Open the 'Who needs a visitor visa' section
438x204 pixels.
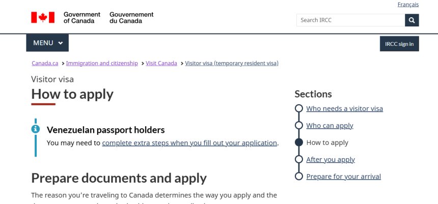(344, 109)
